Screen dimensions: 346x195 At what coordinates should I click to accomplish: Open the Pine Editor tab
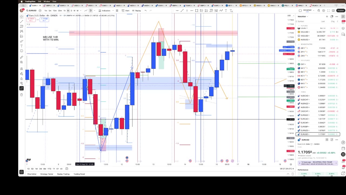tap(32, 174)
